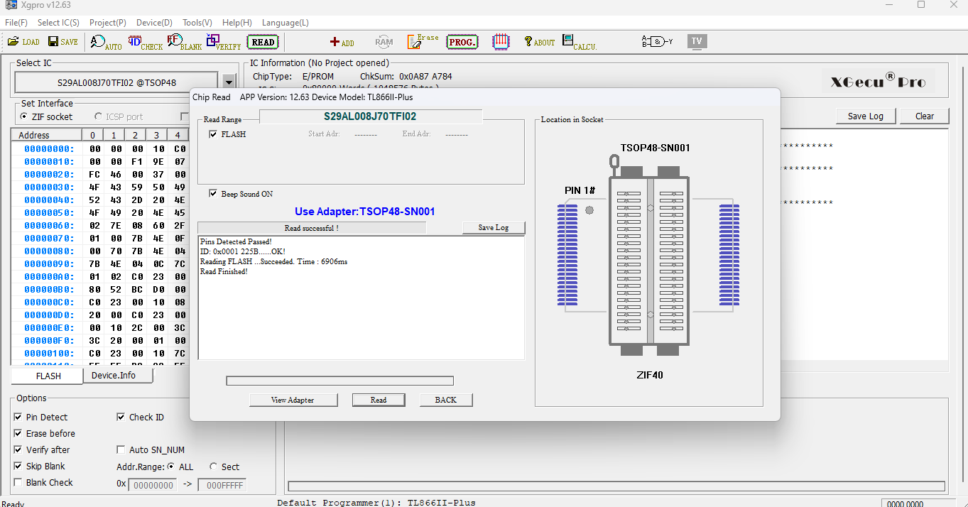Launch the VERIFY toolbar function

point(223,42)
